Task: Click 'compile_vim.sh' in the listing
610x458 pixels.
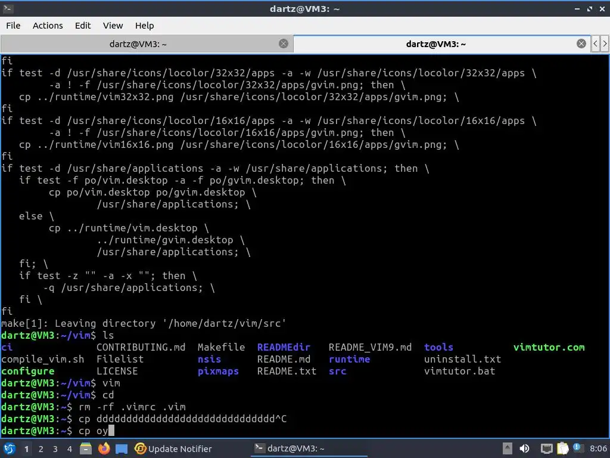Action: pyautogui.click(x=42, y=360)
